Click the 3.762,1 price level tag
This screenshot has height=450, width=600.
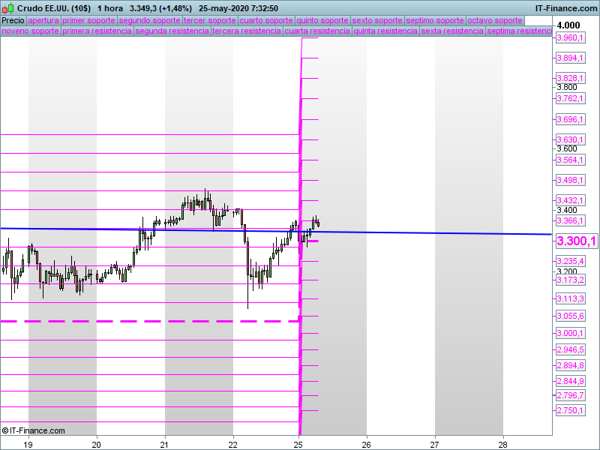pos(570,98)
